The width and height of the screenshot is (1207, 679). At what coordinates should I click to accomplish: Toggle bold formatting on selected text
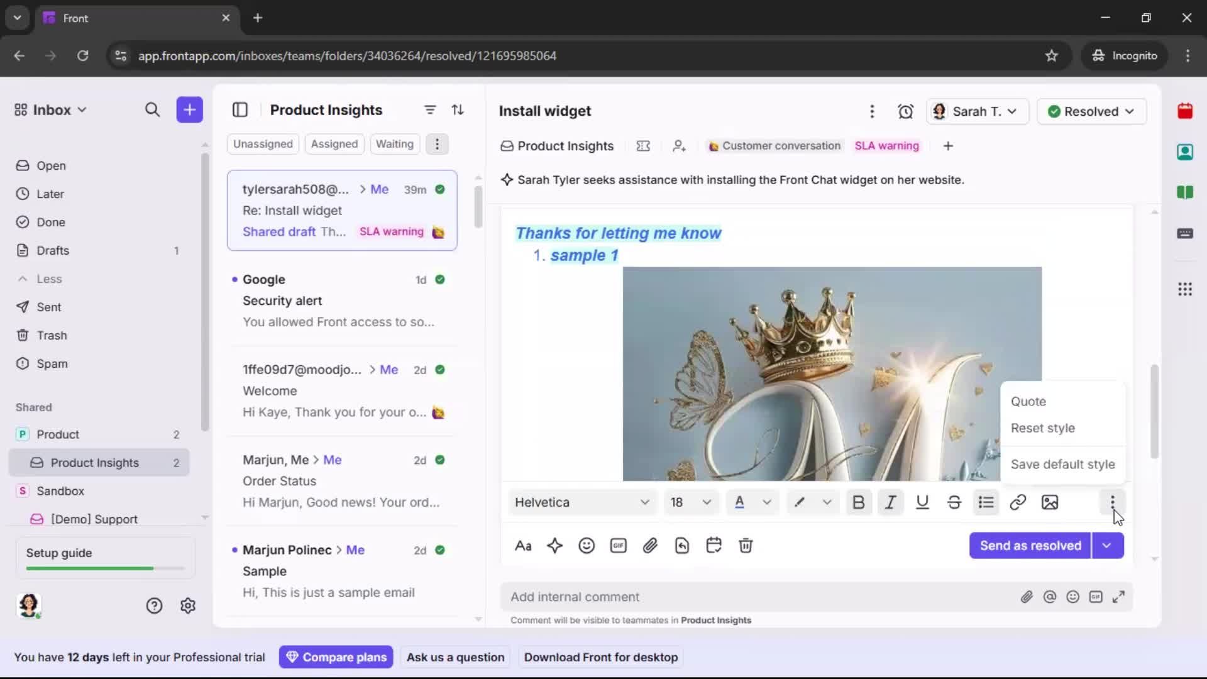(859, 502)
